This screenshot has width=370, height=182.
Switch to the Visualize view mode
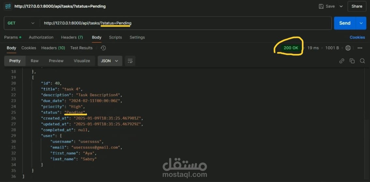pyautogui.click(x=81, y=61)
